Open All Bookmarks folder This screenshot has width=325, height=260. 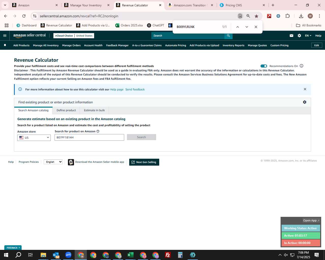point(309,25)
